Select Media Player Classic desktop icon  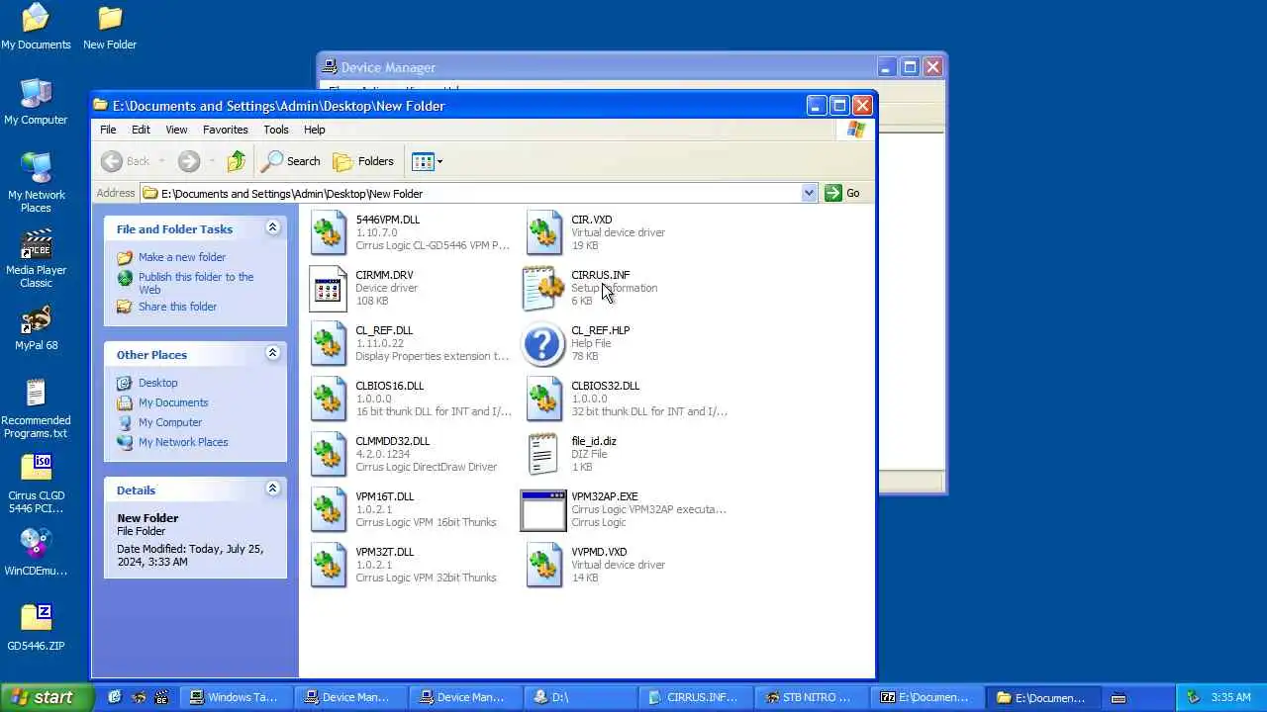click(x=36, y=258)
